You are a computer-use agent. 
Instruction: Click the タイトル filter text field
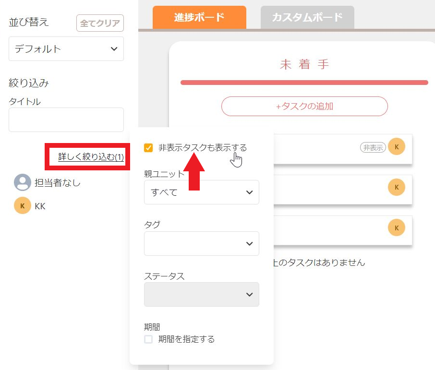coord(66,120)
